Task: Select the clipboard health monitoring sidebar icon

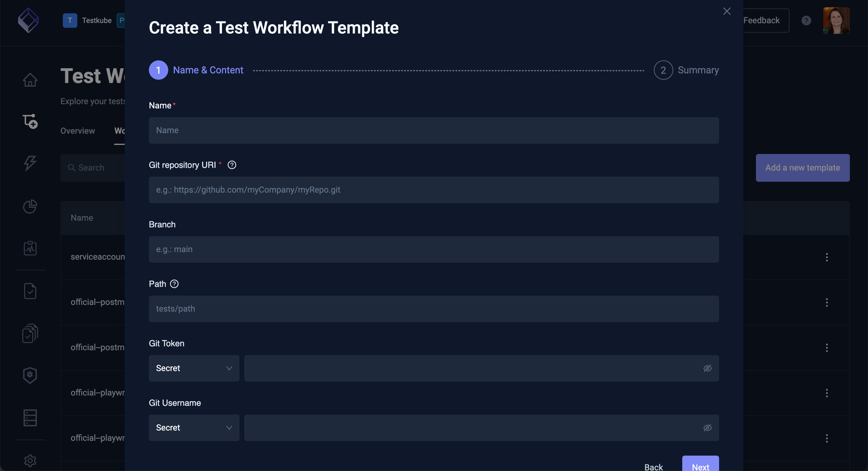Action: [30, 249]
